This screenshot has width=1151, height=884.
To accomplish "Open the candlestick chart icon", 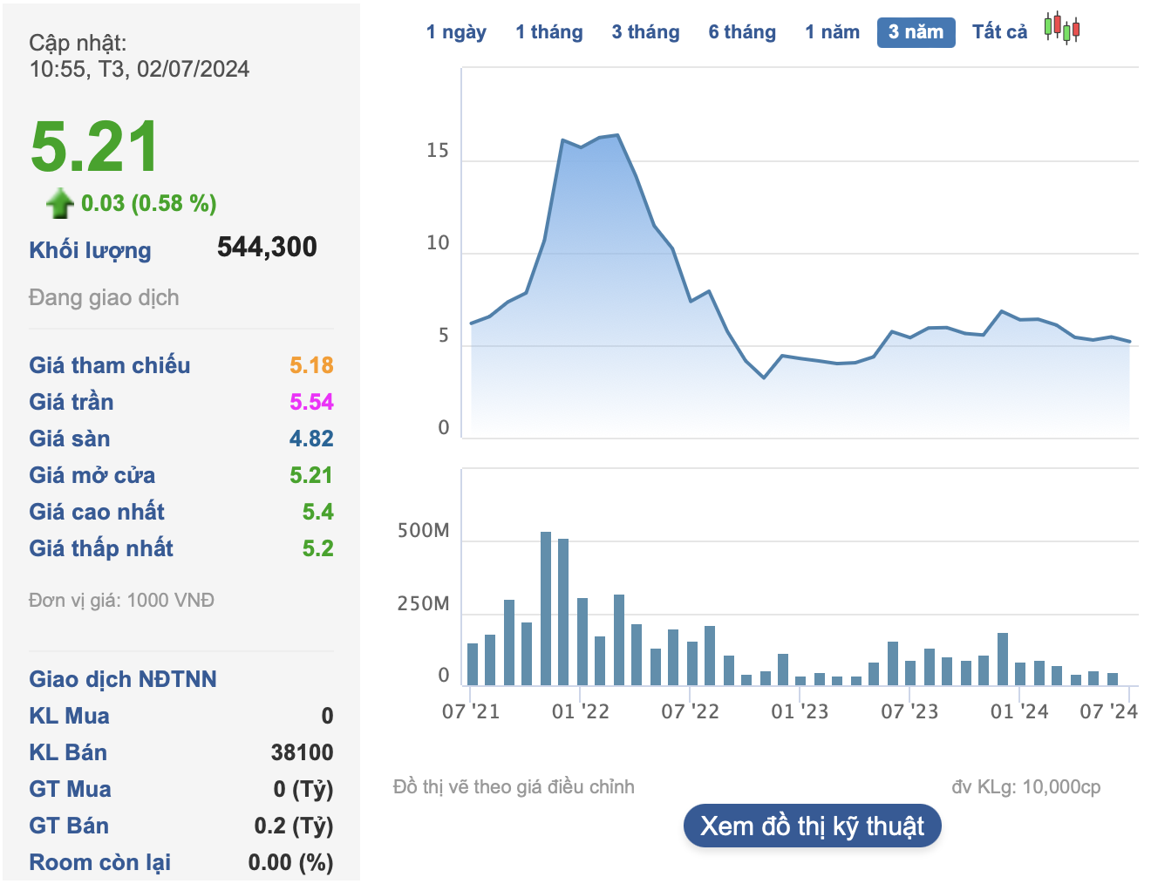I will [1062, 29].
